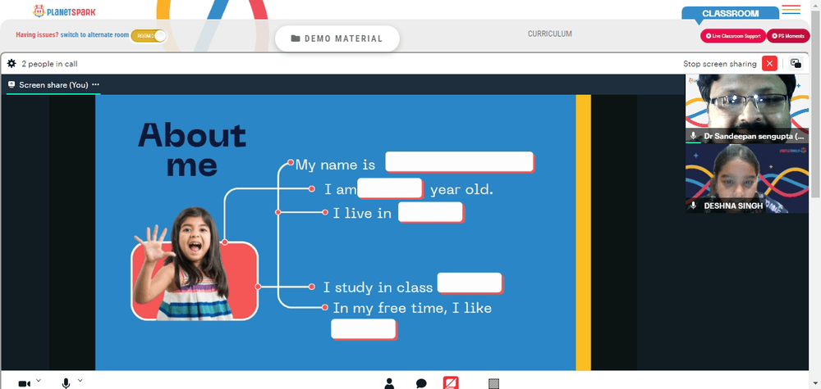Open Screen share (You) three-dot menu
Viewport: 821px width, 389px height.
coord(95,84)
